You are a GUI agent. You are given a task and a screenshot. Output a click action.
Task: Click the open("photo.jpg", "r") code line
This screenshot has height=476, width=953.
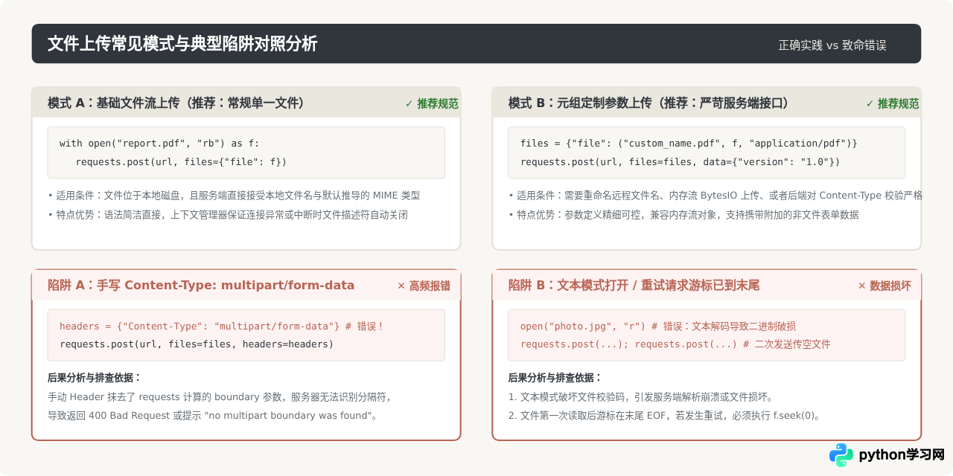pos(658,326)
